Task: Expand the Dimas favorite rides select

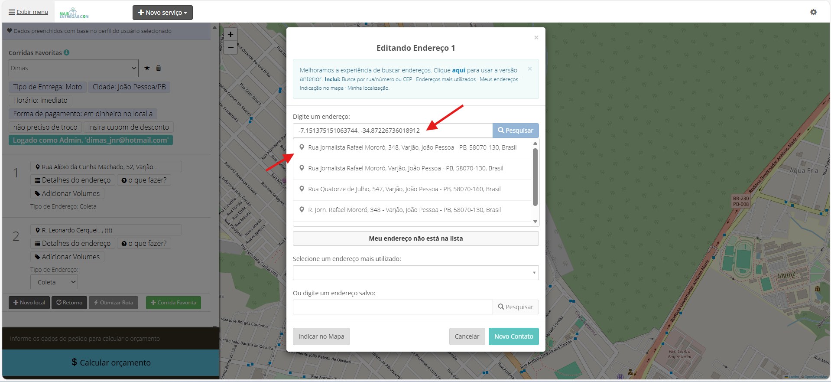Action: (74, 68)
